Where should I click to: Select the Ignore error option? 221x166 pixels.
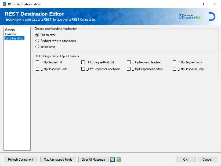[37, 46]
